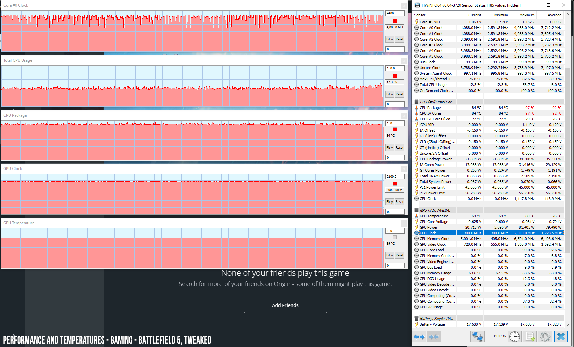Image resolution: width=574 pixels, height=347 pixels.
Task: Maximize the HWiNFO64 Sensor Status window
Action: pyautogui.click(x=548, y=5)
